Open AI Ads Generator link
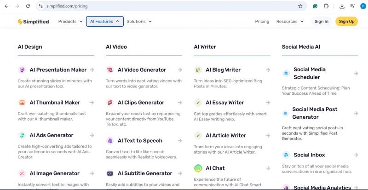Screen dimensions: 368x190 pos(52,135)
